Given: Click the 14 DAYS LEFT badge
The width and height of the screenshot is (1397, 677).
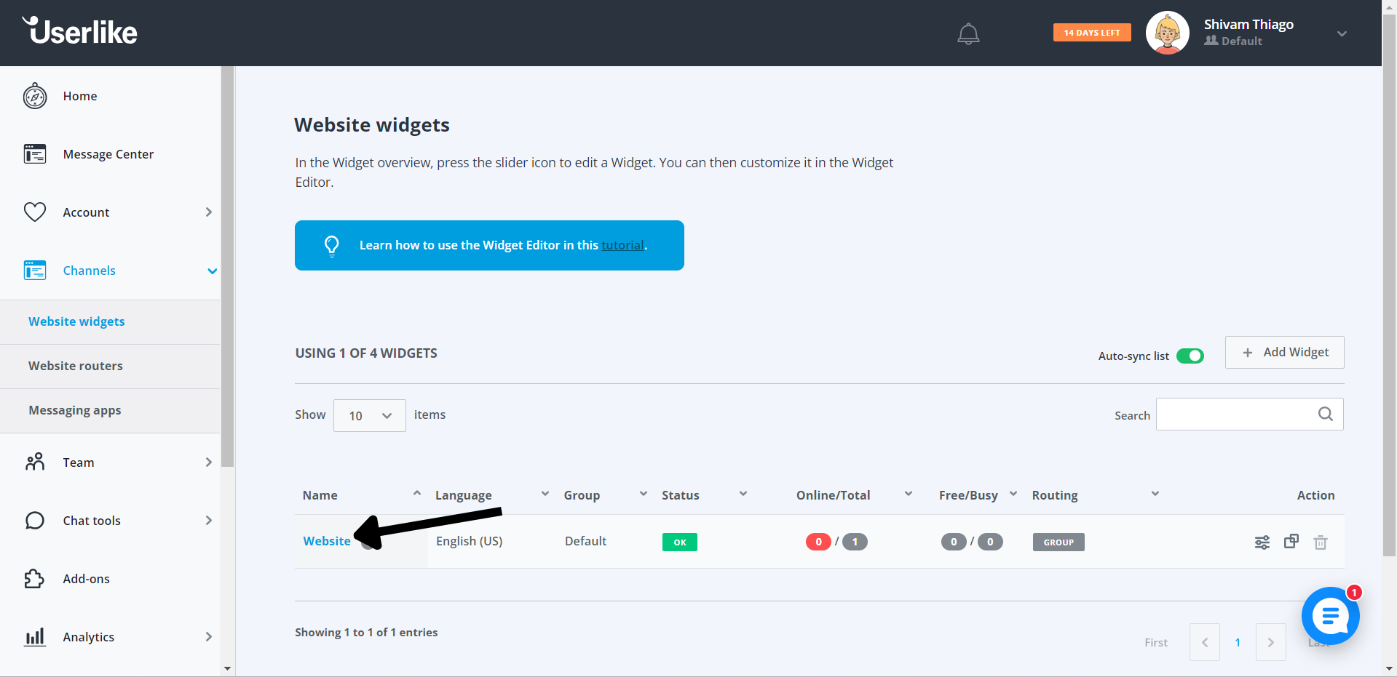Looking at the screenshot, I should pos(1092,33).
